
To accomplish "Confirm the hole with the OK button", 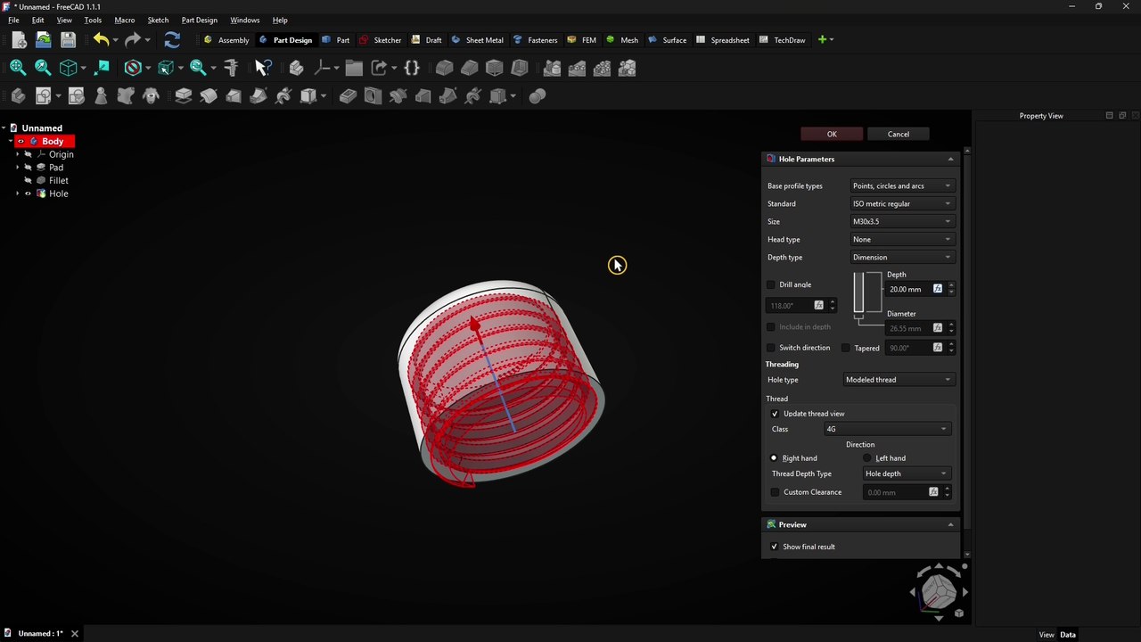I will [x=832, y=134].
